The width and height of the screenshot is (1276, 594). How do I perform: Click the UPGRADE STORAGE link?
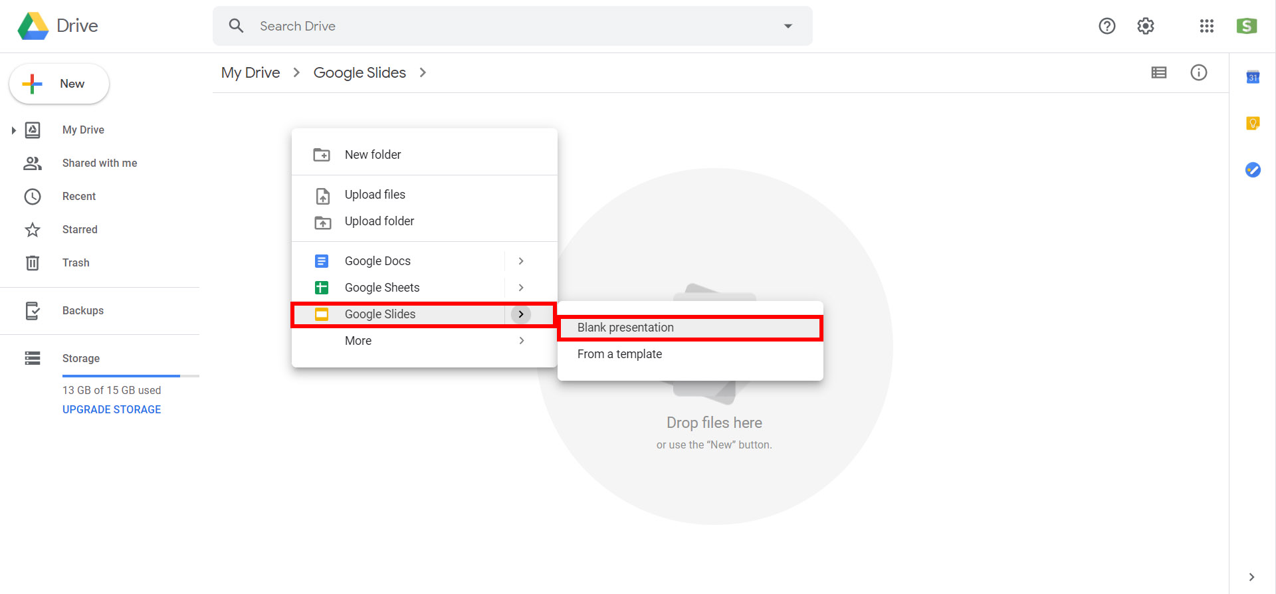(x=112, y=410)
